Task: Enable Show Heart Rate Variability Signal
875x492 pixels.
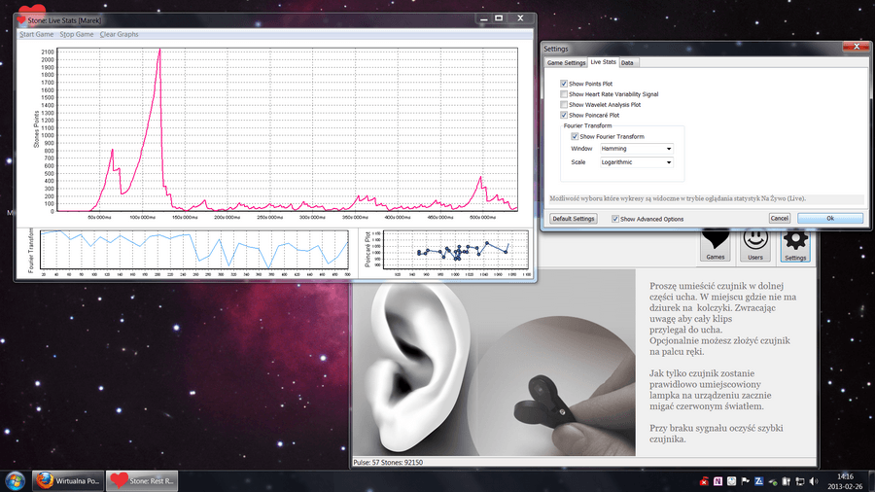Action: coord(564,94)
